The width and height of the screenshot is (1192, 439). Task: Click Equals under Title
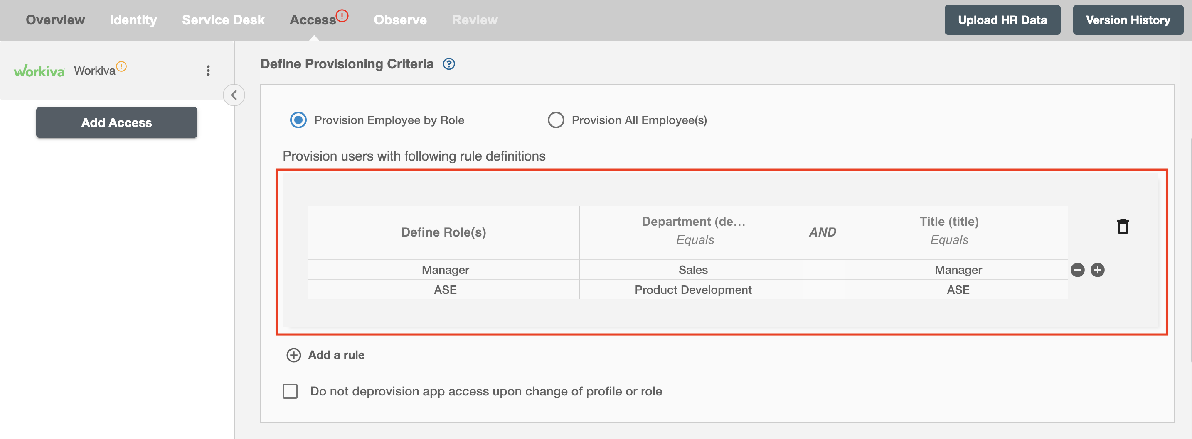tap(949, 240)
